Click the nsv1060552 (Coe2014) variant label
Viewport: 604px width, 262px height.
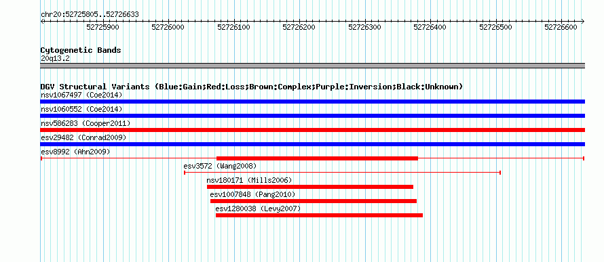point(81,109)
